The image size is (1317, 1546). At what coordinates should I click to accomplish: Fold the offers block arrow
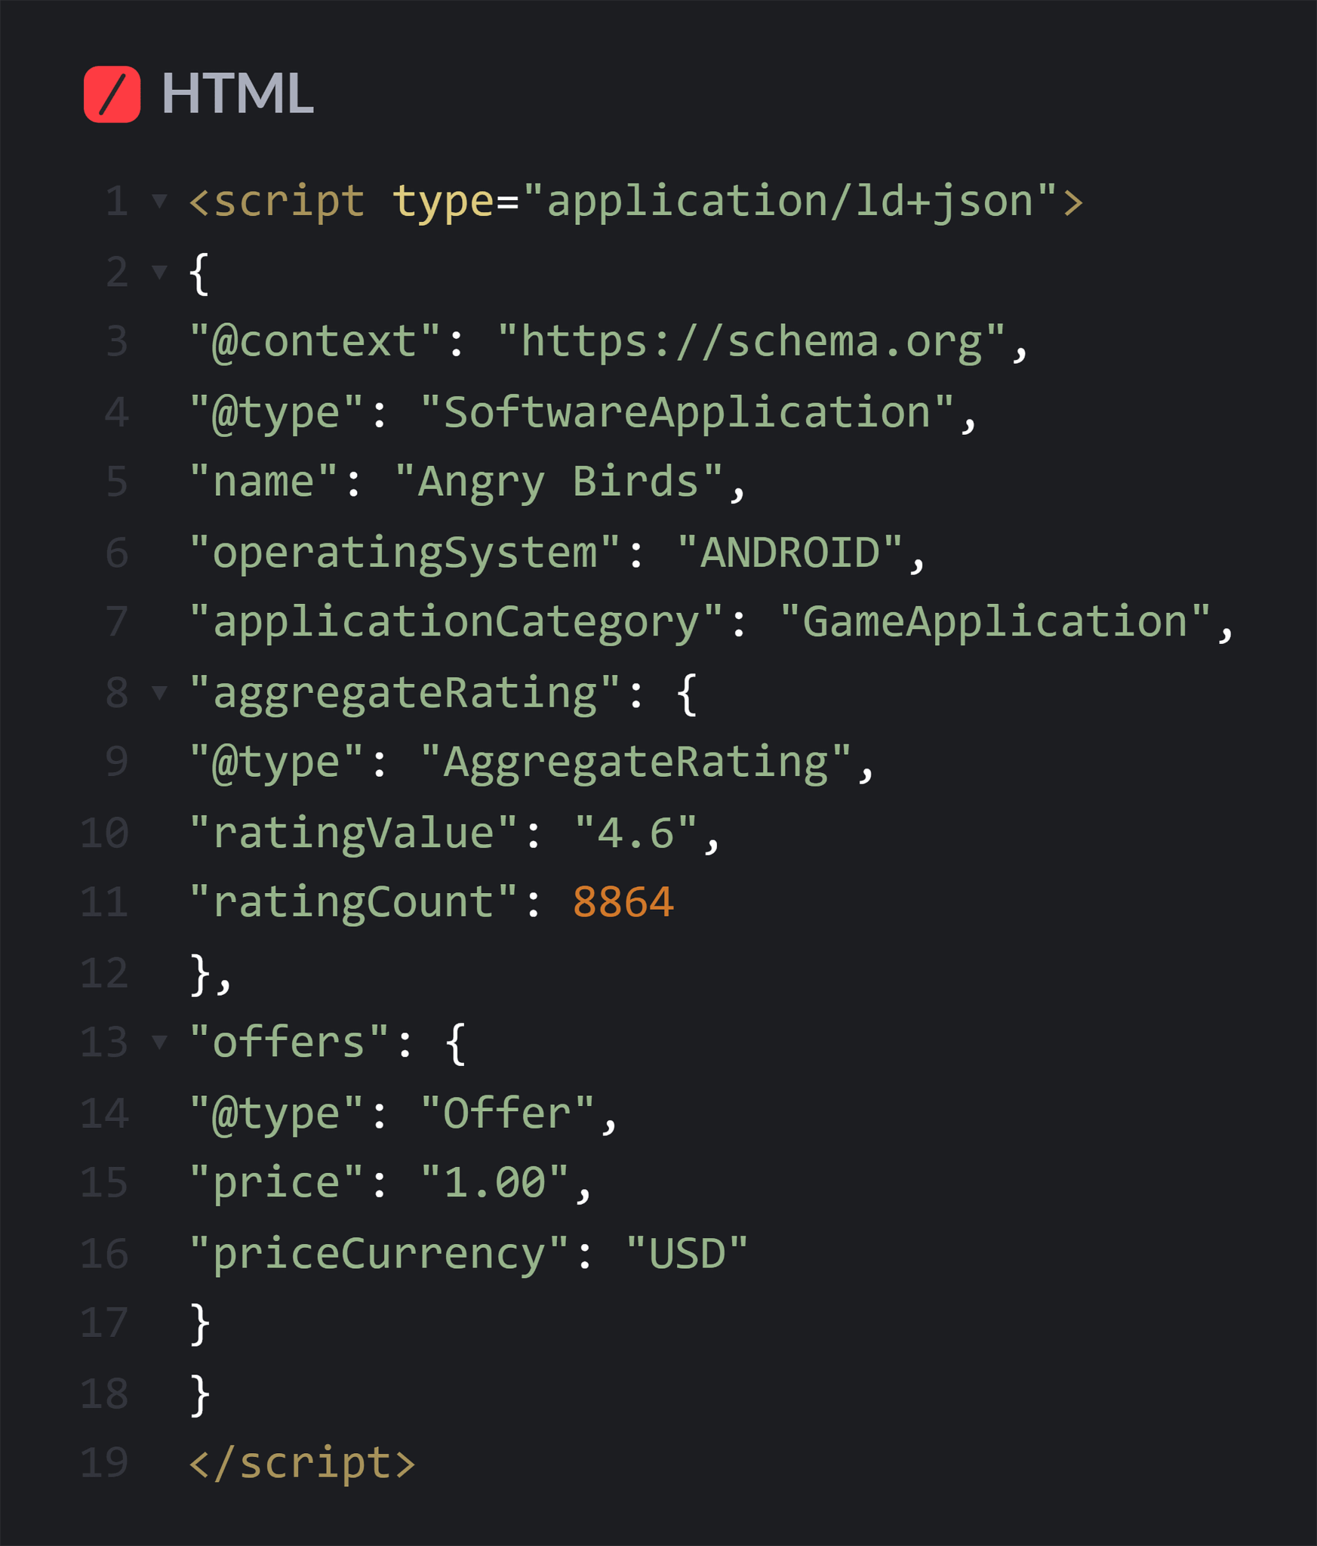pos(159,1042)
